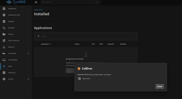Click the Network column header

(111, 44)
